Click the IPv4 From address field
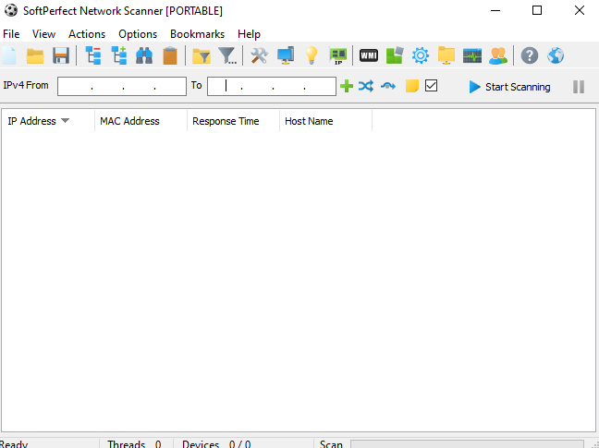The image size is (599, 448). [x=121, y=86]
